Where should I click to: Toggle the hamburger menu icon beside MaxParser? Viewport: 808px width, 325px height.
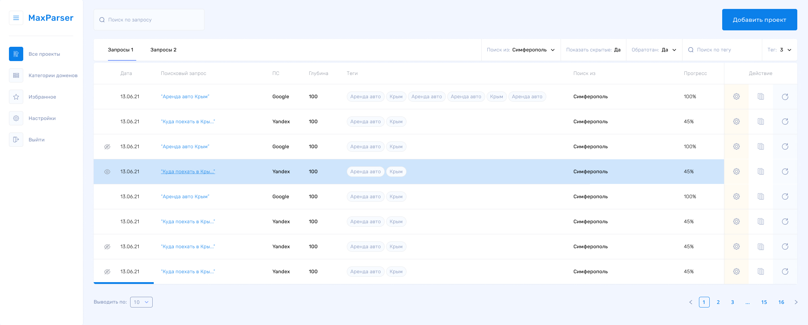(x=16, y=18)
